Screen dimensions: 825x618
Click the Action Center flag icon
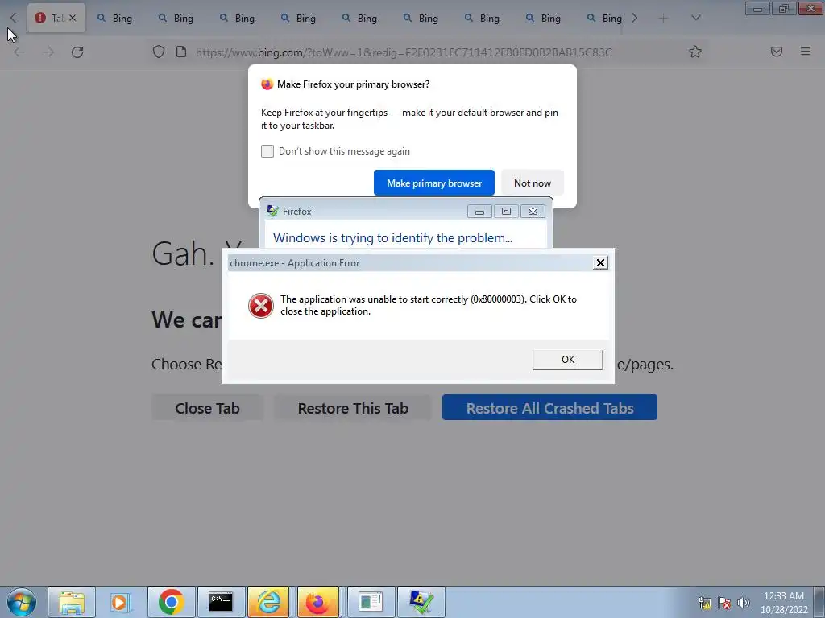724,603
